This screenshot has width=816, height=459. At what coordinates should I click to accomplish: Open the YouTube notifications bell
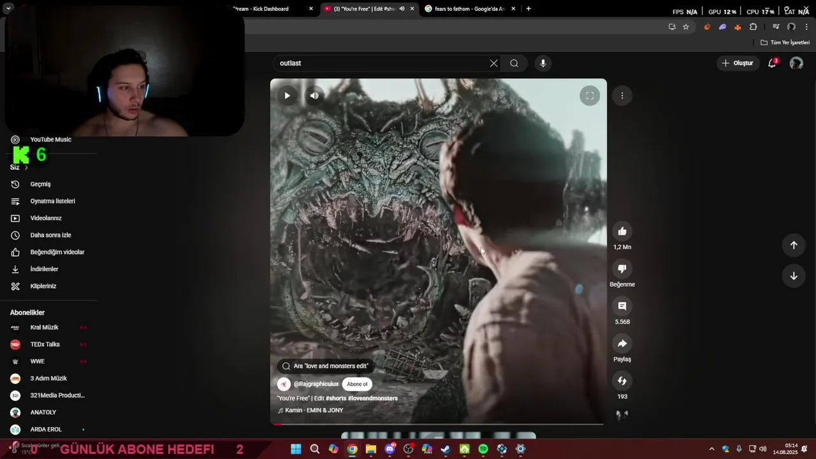[772, 63]
